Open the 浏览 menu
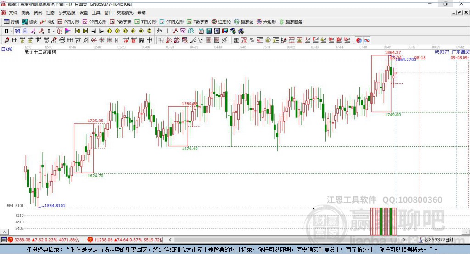This screenshot has height=254, width=470. [26, 12]
